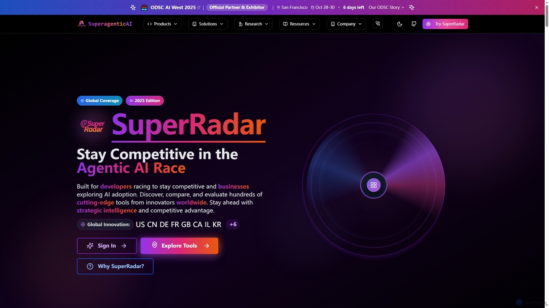Click the radar center grid icon
The height and width of the screenshot is (308, 549).
pyautogui.click(x=374, y=185)
